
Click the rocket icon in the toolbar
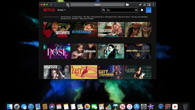point(140,5)
